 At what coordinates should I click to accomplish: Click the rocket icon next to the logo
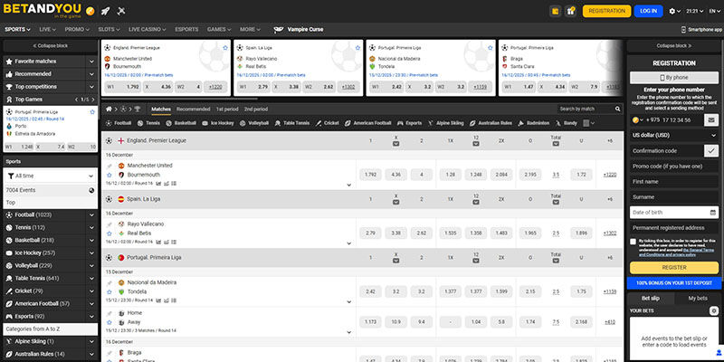(105, 11)
